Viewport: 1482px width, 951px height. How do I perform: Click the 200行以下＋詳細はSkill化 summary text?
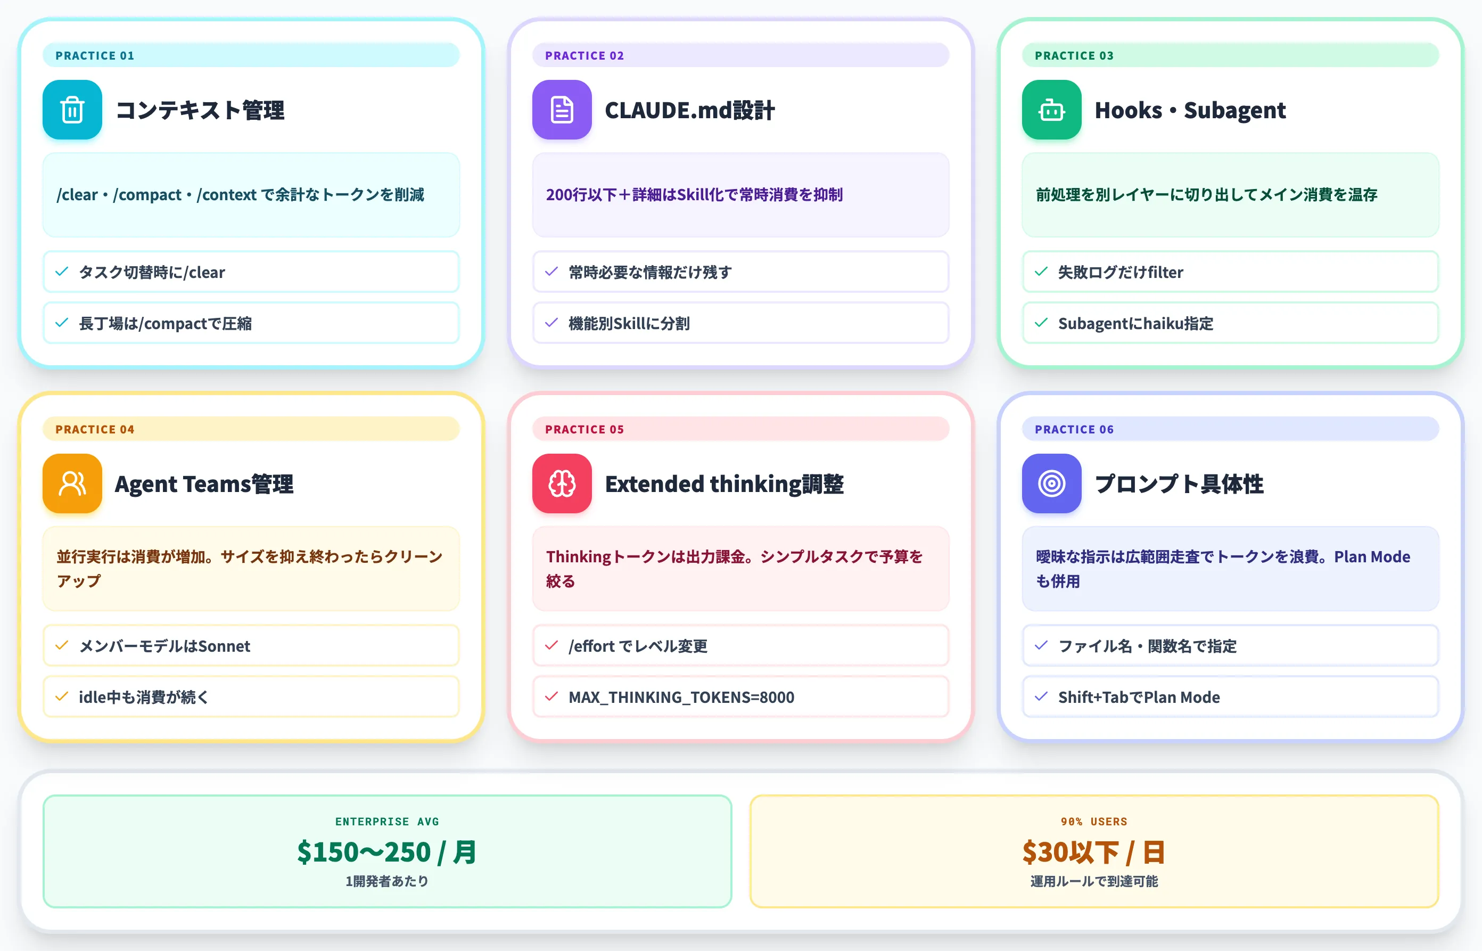click(x=694, y=194)
